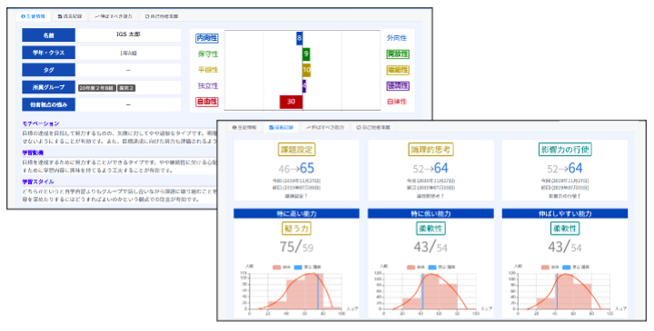The height and width of the screenshot is (331, 654).
Task: Click the 課題設定 competency badge
Action: tap(296, 150)
